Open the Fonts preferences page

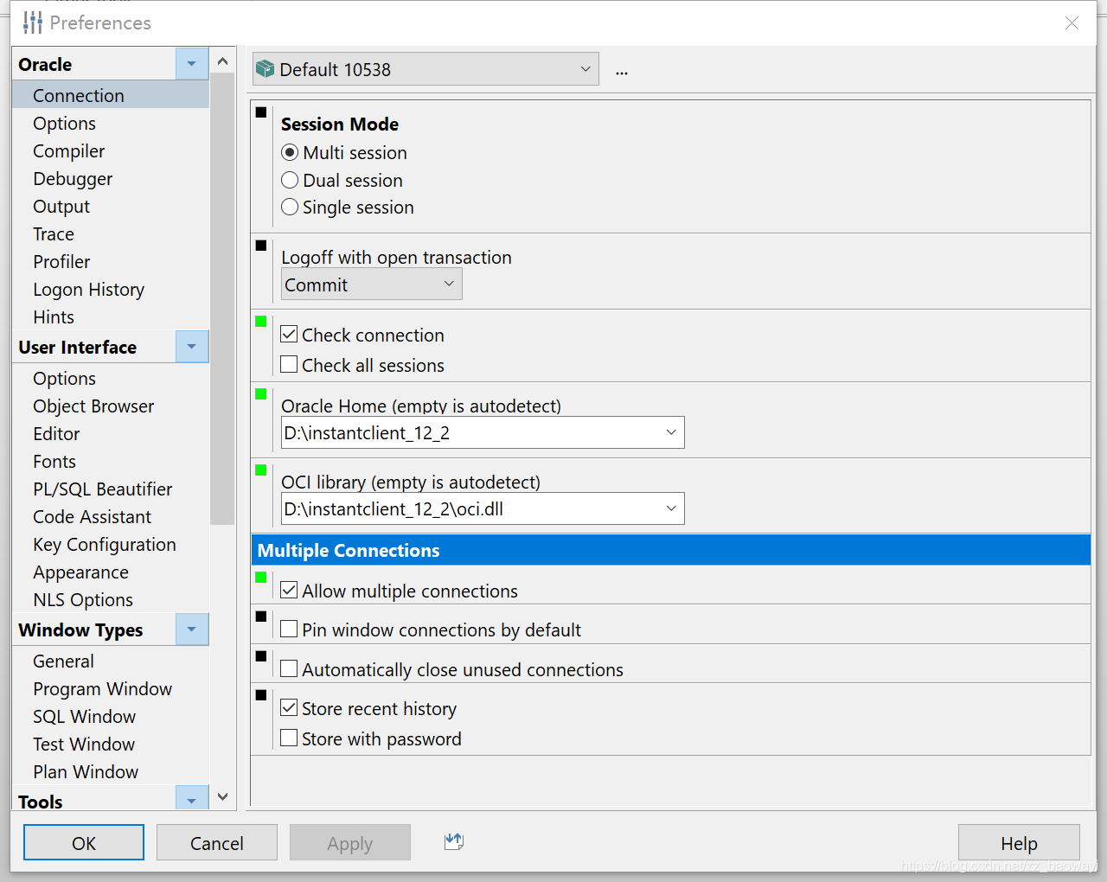[54, 461]
